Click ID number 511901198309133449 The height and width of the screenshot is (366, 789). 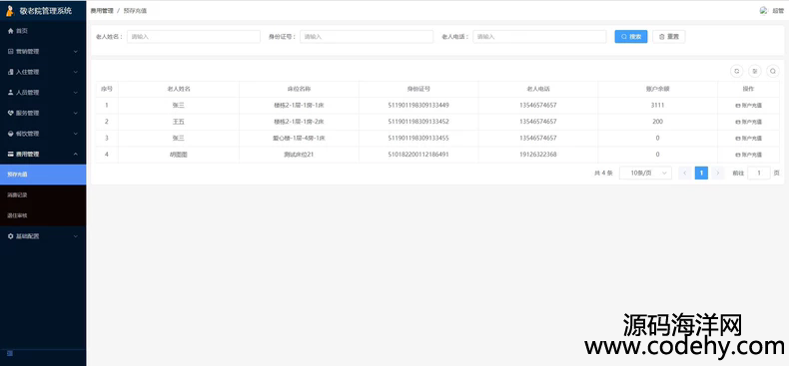(418, 105)
